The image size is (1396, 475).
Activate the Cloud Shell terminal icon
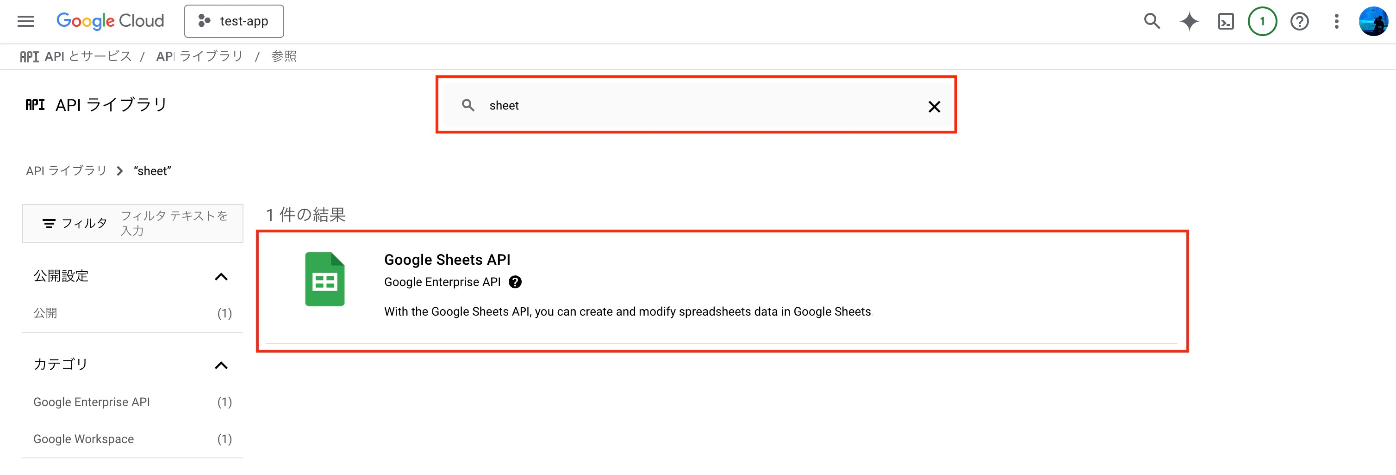click(1226, 21)
